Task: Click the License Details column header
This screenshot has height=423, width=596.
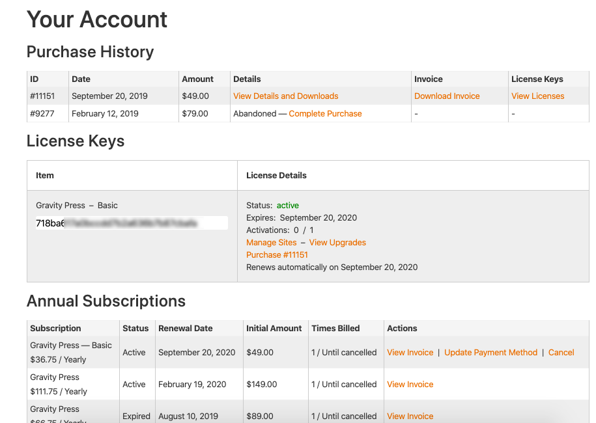Action: (x=276, y=176)
